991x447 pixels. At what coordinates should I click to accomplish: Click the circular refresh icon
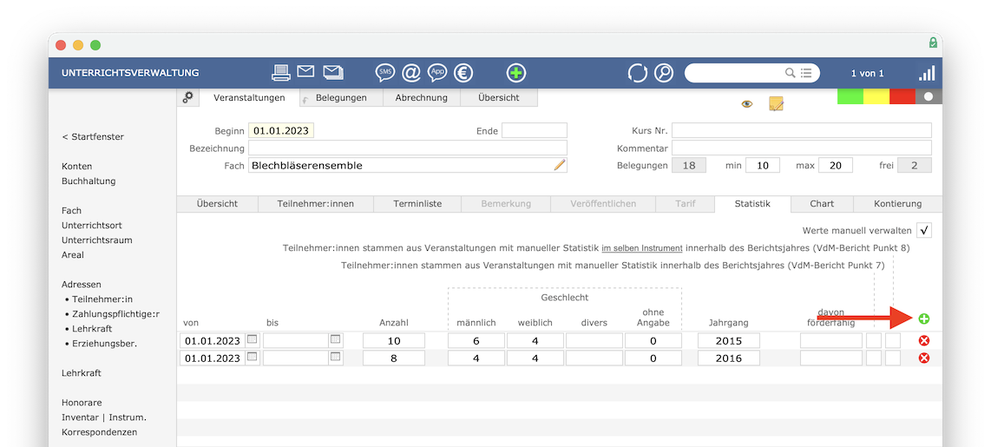(637, 73)
